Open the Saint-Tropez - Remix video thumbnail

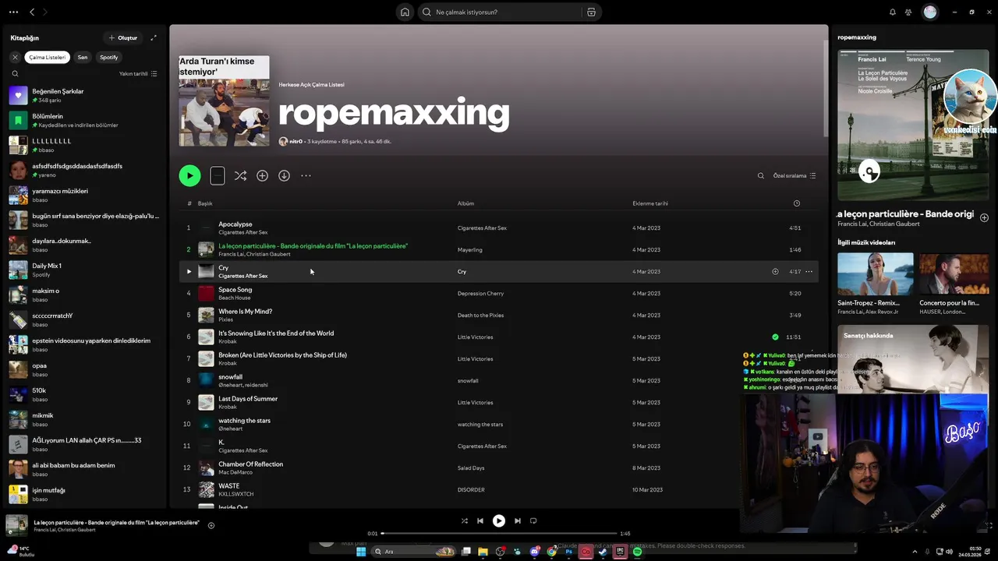(876, 273)
